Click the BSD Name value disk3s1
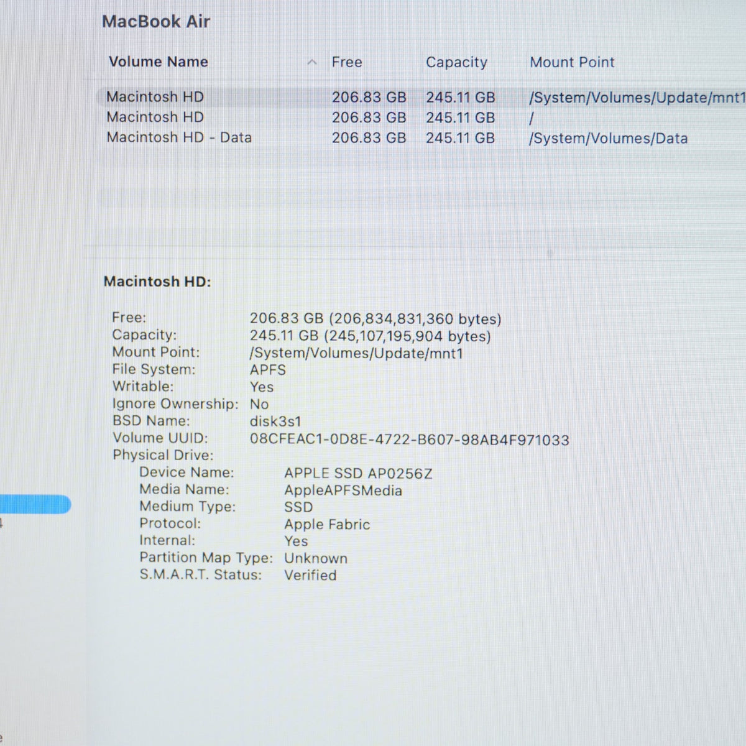The height and width of the screenshot is (746, 746). point(275,421)
